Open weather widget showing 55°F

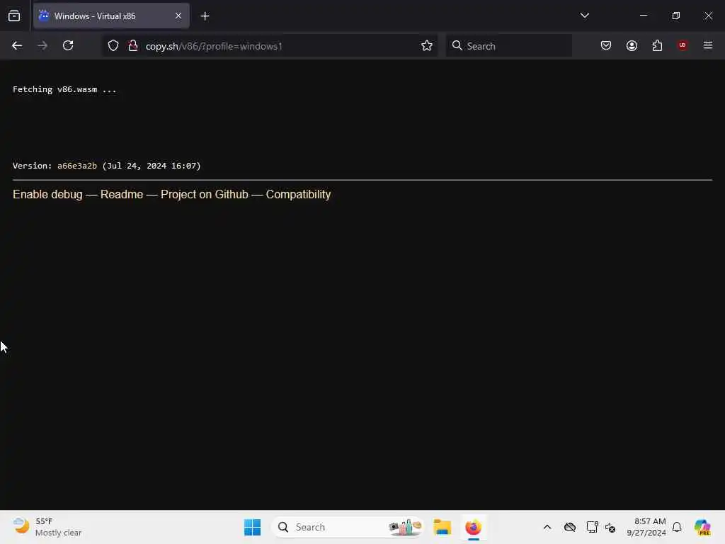pos(47,527)
